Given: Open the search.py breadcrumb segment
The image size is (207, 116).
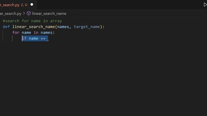Looking at the screenshot, I should [x=11, y=14].
